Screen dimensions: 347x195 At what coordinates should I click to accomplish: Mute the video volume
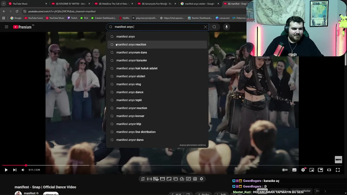[23, 170]
